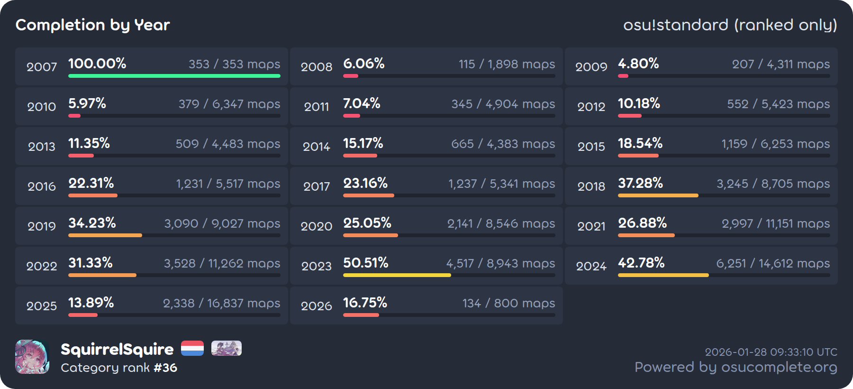The image size is (853, 389).
Task: Click the badge image beside the flag
Action: click(226, 348)
